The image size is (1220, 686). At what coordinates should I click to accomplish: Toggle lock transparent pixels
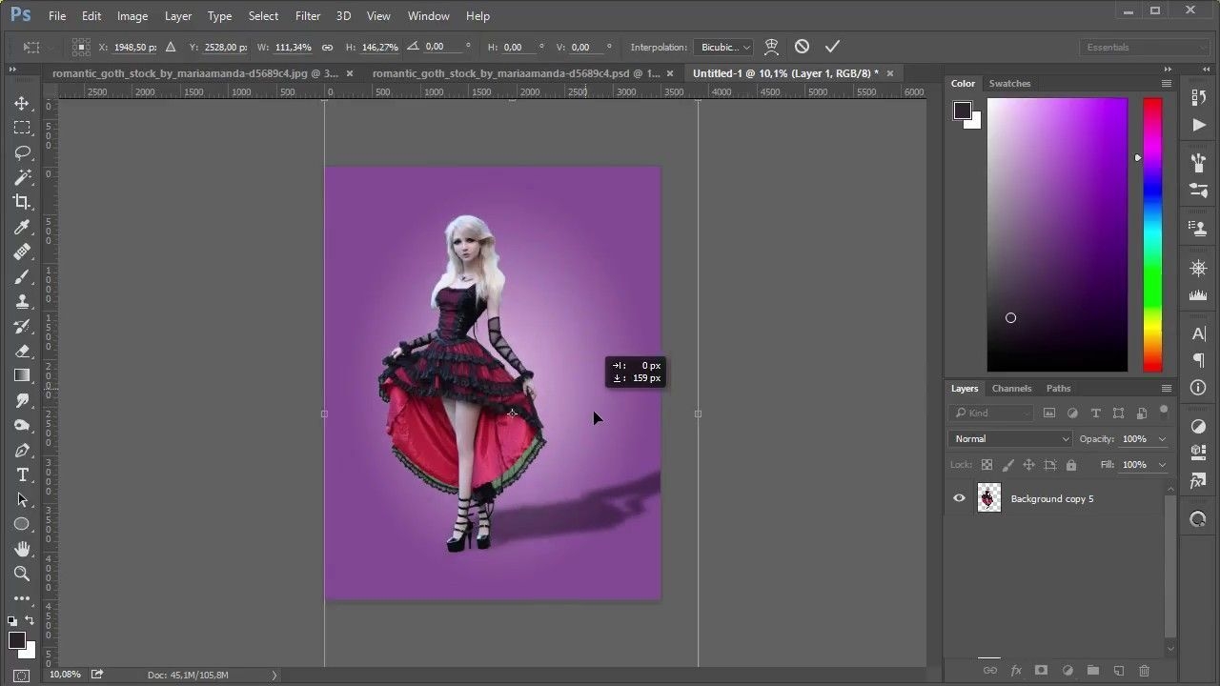tap(986, 465)
